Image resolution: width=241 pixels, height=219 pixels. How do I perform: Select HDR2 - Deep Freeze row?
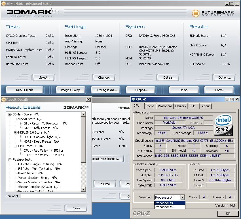(x=41, y=141)
